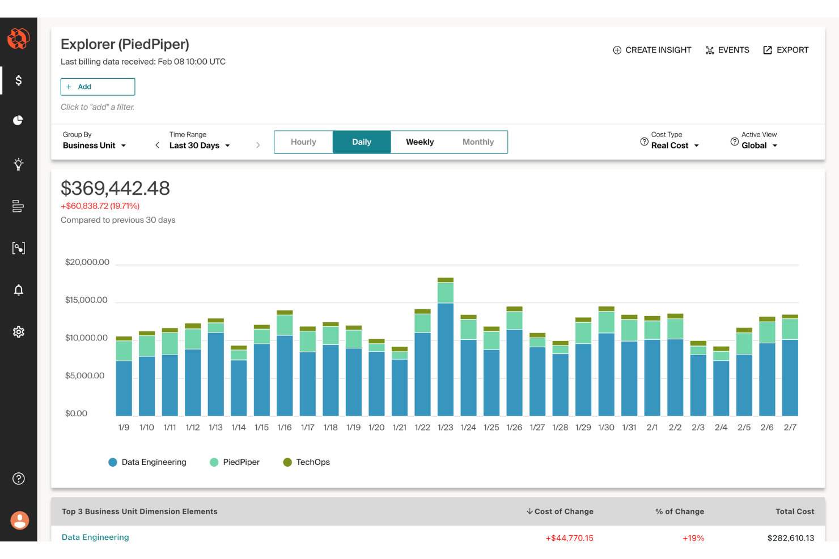Click the % of Change column header
This screenshot has height=559, width=839.
pos(680,511)
